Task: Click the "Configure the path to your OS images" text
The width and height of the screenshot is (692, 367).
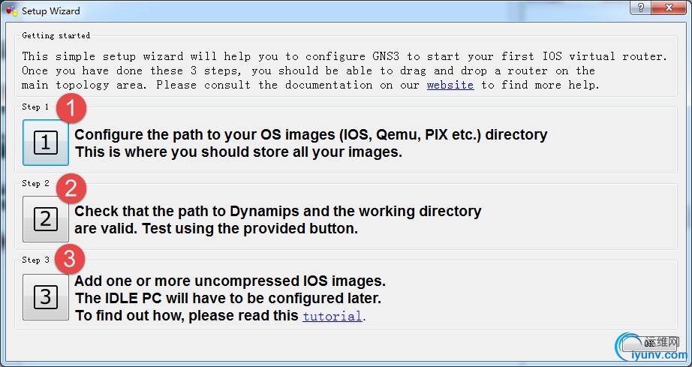Action: [311, 135]
